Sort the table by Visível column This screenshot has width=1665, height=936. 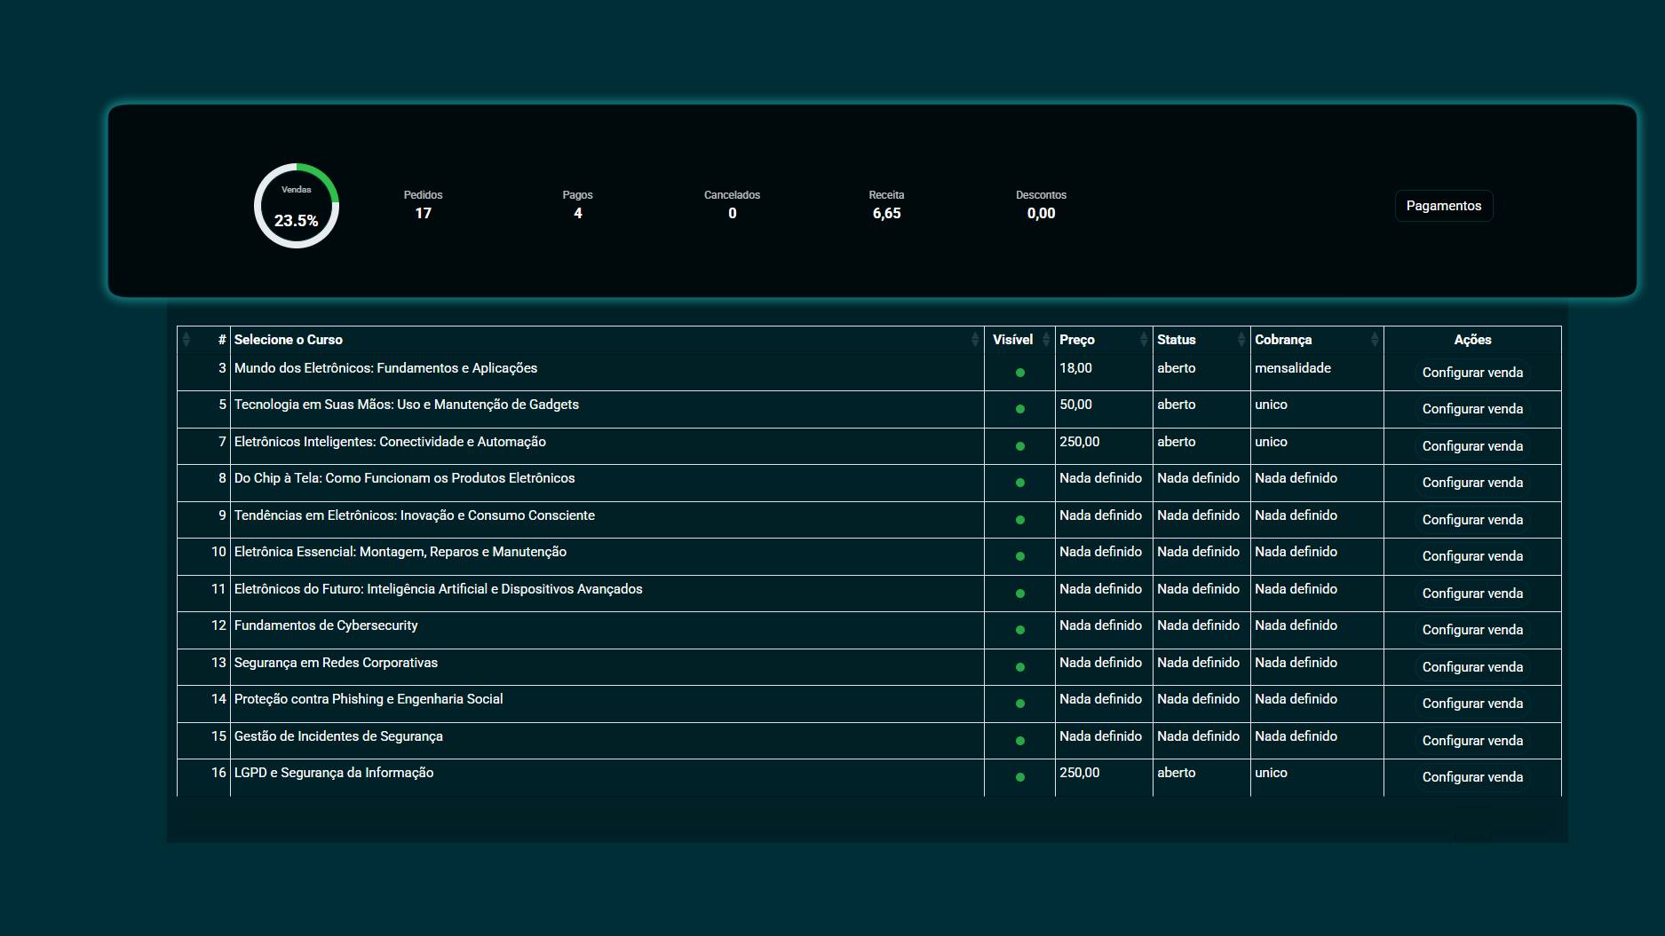click(1045, 340)
